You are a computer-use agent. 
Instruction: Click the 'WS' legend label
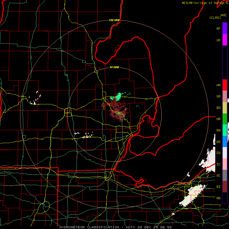tap(218, 142)
